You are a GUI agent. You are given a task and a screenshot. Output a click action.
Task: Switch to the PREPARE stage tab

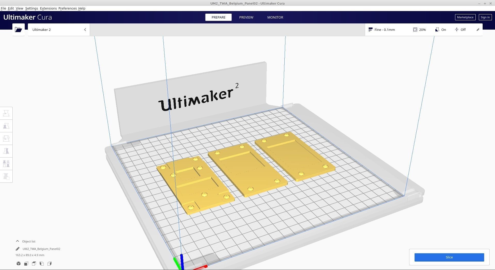point(218,17)
